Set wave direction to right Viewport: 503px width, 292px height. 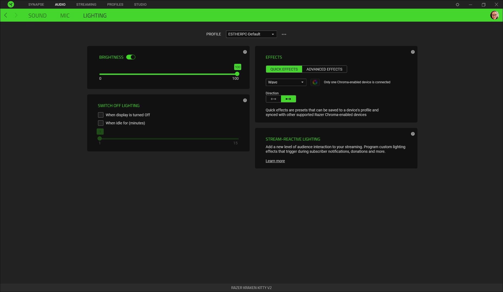289,99
